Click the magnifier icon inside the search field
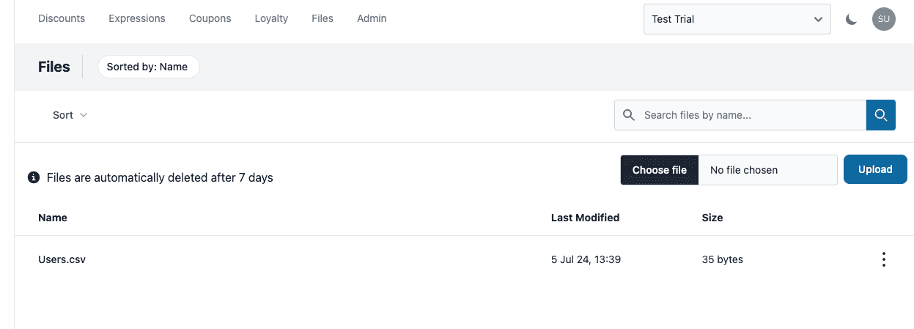914x329 pixels. (x=628, y=115)
